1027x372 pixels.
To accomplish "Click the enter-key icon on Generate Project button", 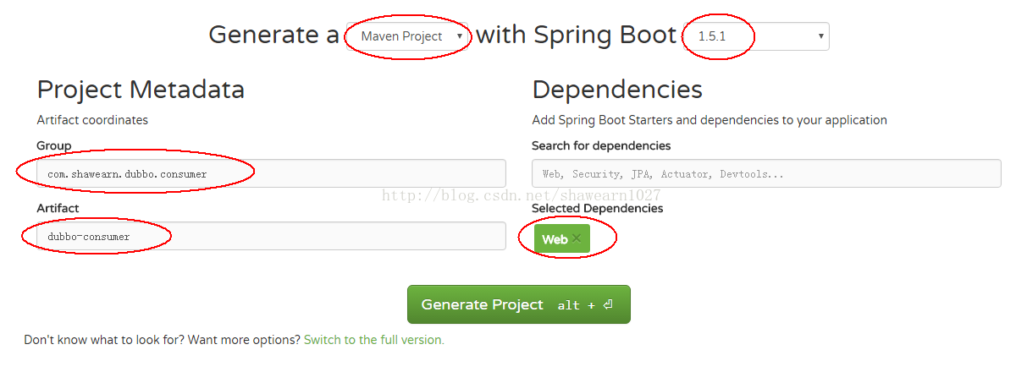I will coord(608,305).
